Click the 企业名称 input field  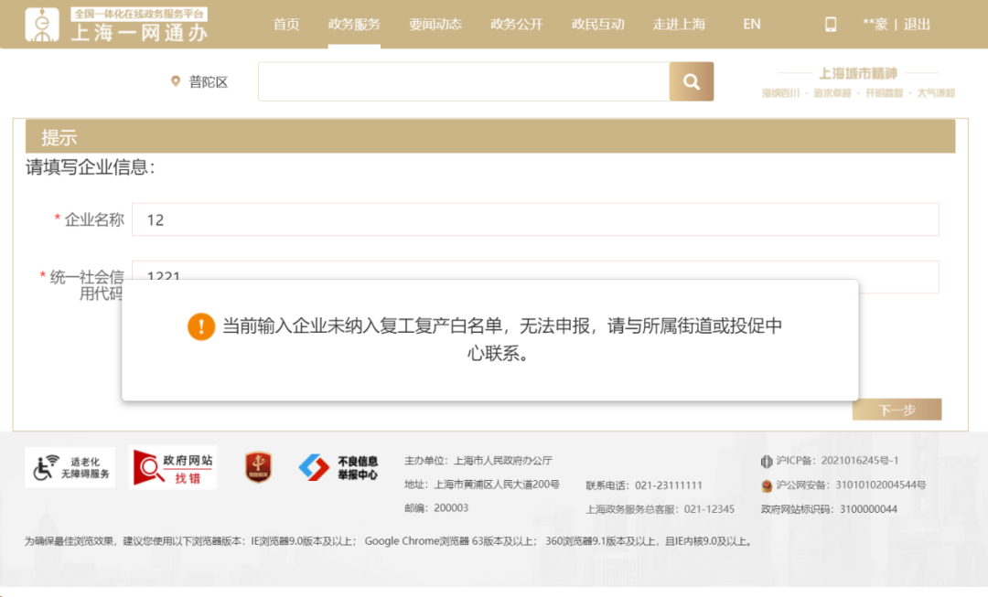click(x=535, y=219)
